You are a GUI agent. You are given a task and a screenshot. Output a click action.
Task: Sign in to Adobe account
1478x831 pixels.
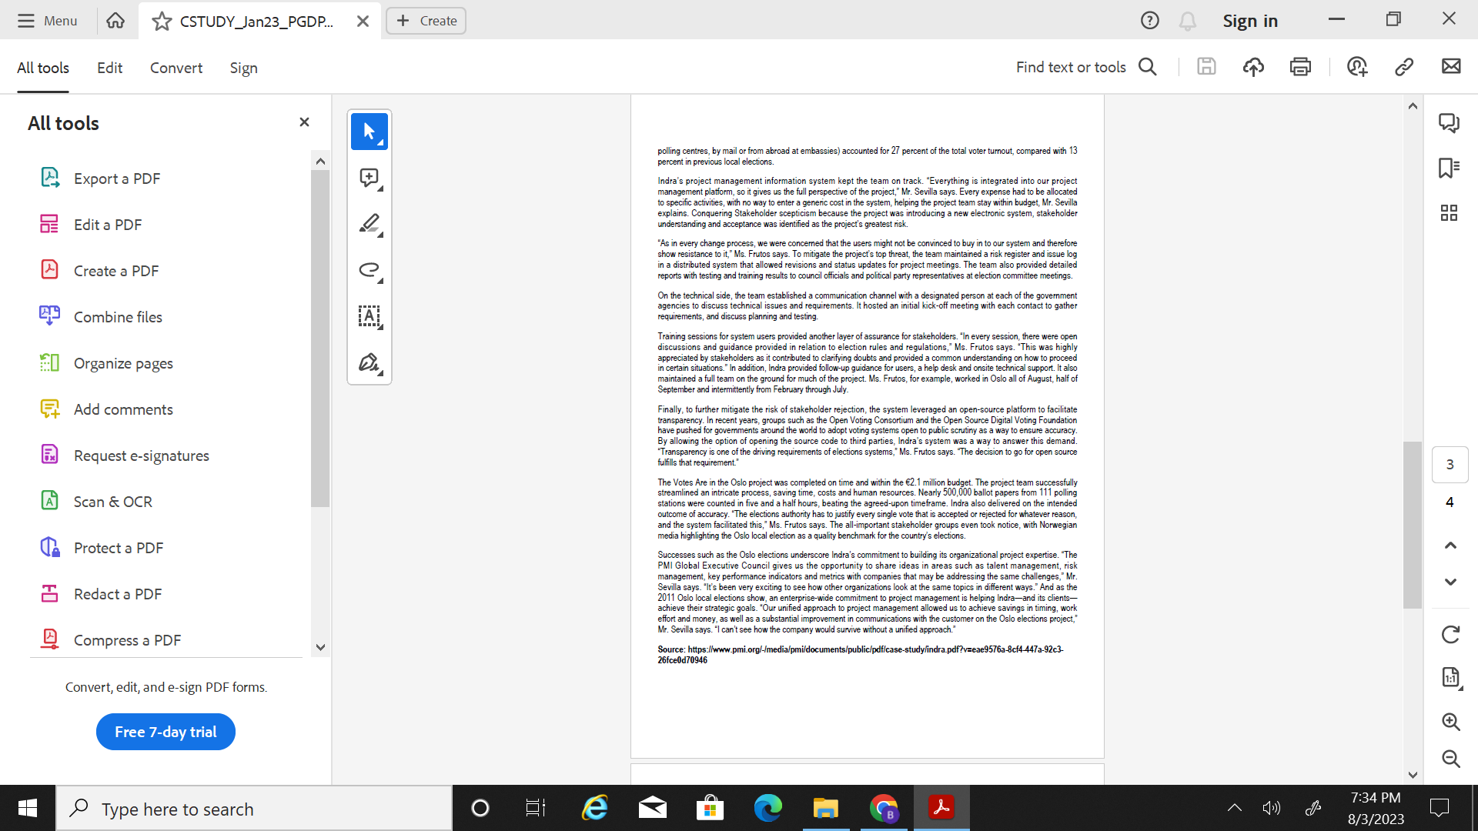1249,21
